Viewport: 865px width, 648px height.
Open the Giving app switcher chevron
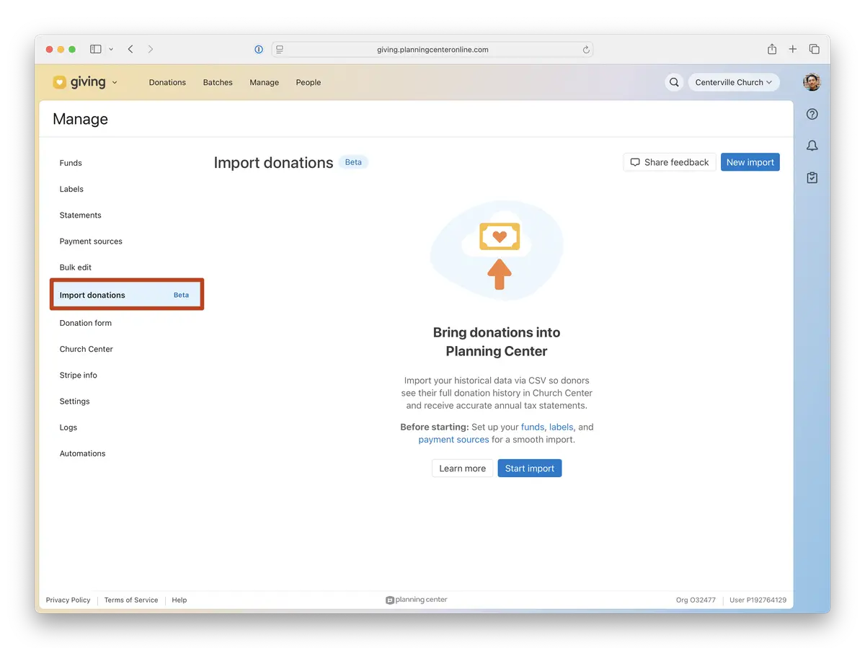click(115, 82)
